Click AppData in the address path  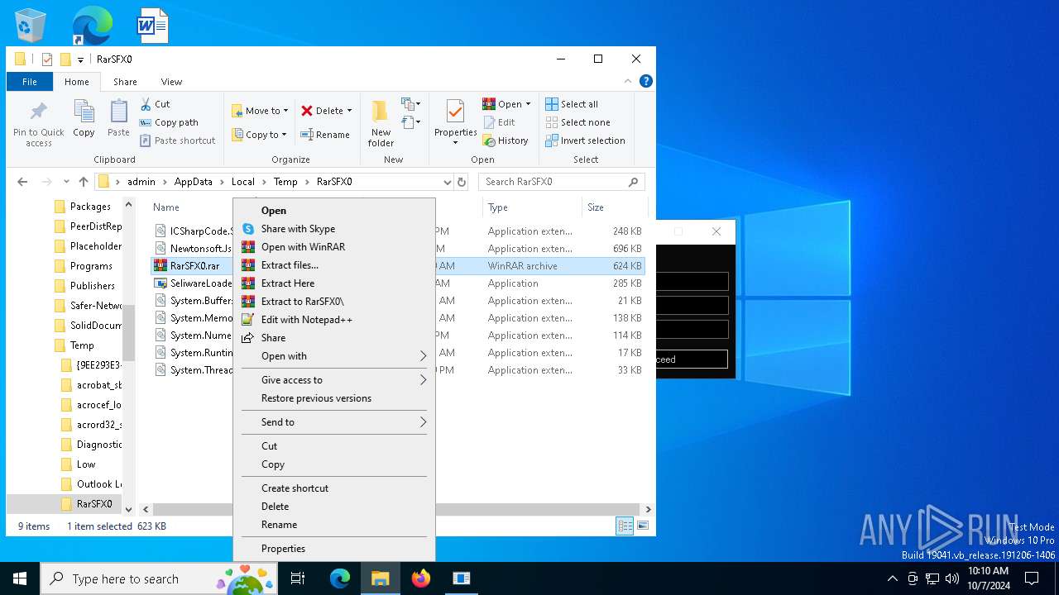pyautogui.click(x=193, y=182)
